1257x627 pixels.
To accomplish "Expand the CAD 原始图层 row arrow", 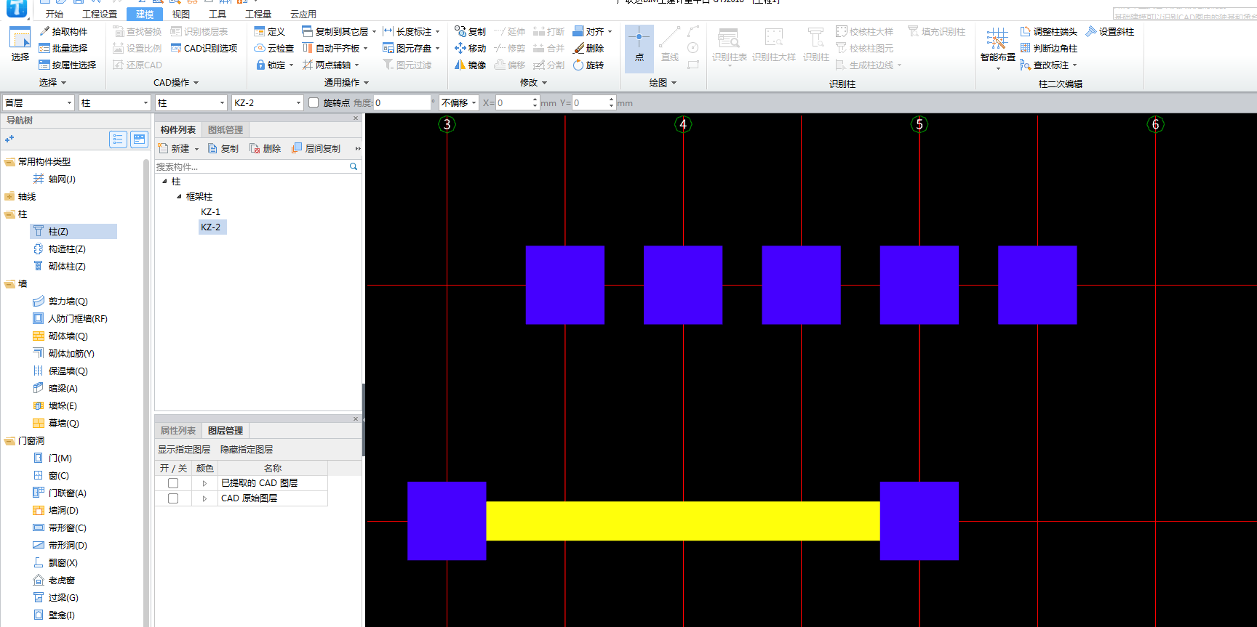I will (x=204, y=498).
